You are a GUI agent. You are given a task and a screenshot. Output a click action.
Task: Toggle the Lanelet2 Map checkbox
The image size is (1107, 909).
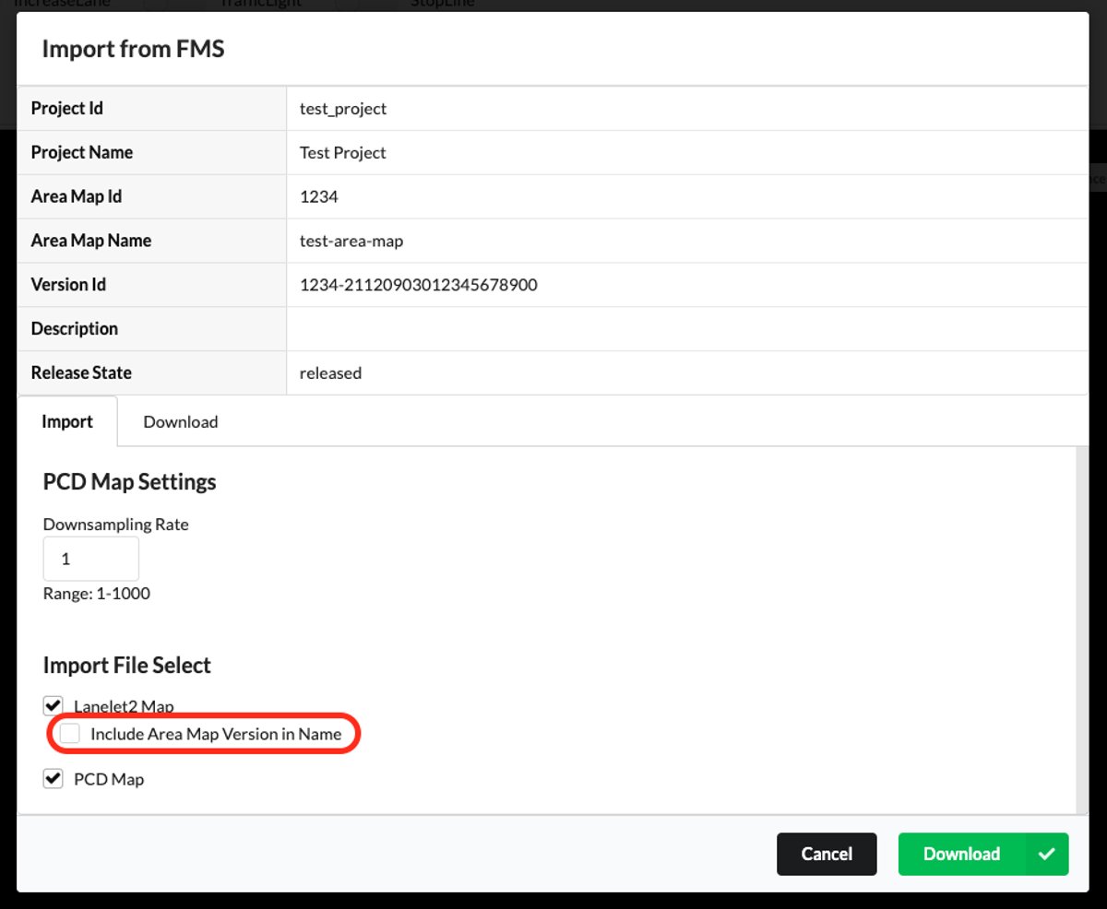53,706
